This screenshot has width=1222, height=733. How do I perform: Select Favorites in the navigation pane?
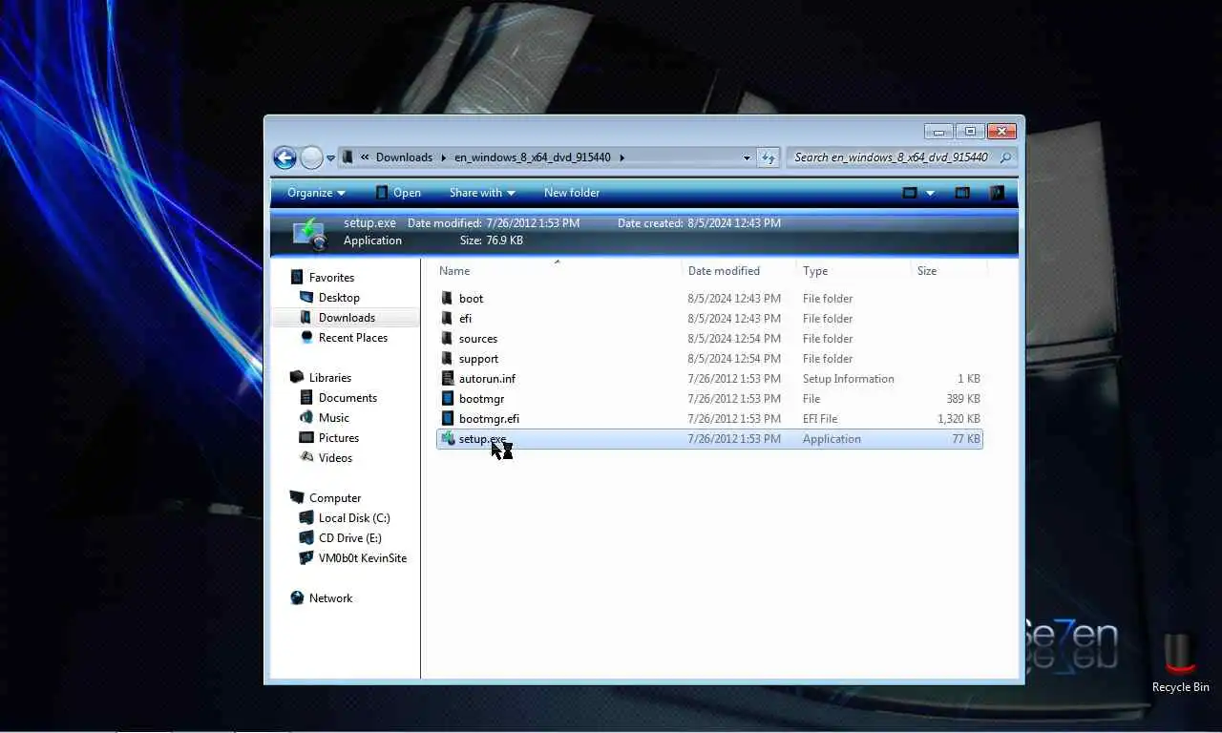(x=331, y=278)
